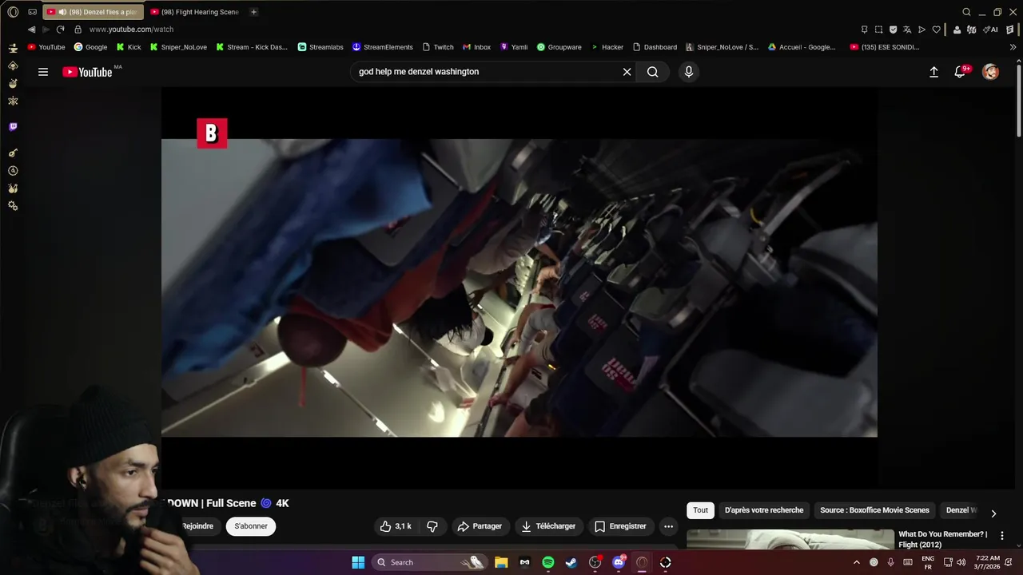Open Discord from the taskbar
The image size is (1023, 575).
[619, 562]
